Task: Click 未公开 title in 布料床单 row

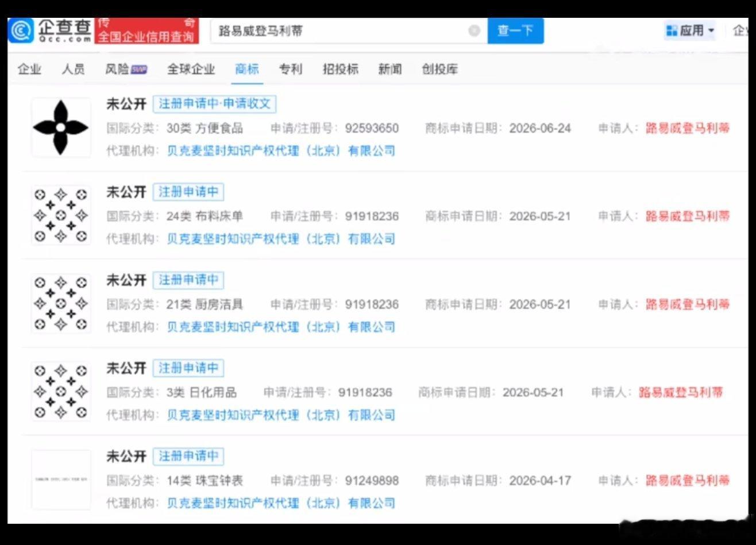Action: pos(126,192)
